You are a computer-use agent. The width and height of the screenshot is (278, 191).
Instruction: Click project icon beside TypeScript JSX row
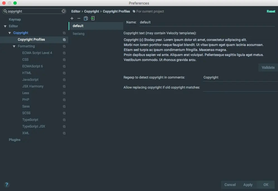pyautogui.click(x=64, y=127)
